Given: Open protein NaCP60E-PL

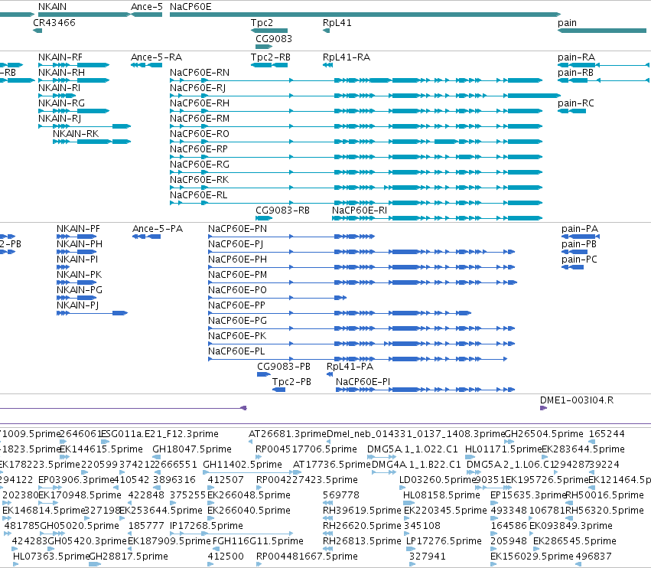Looking at the screenshot, I should coord(236,351).
